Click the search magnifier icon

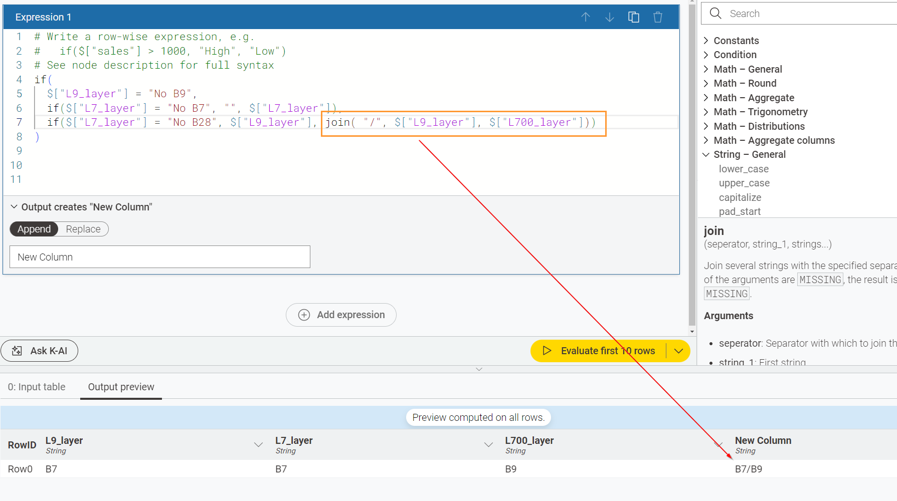(x=715, y=14)
